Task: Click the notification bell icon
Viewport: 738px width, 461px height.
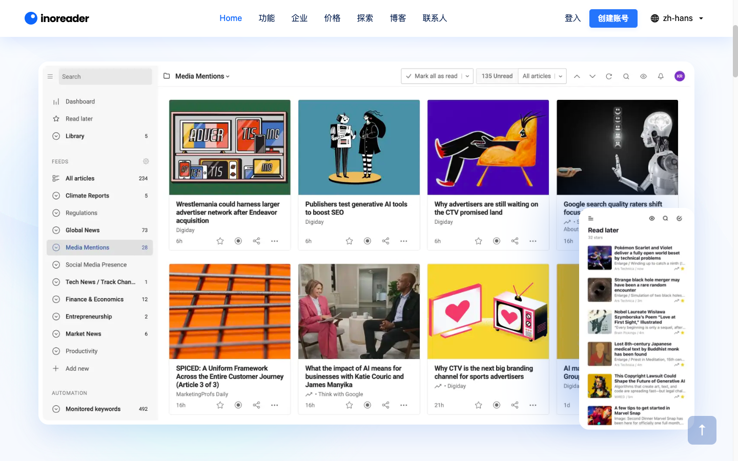Action: point(661,76)
